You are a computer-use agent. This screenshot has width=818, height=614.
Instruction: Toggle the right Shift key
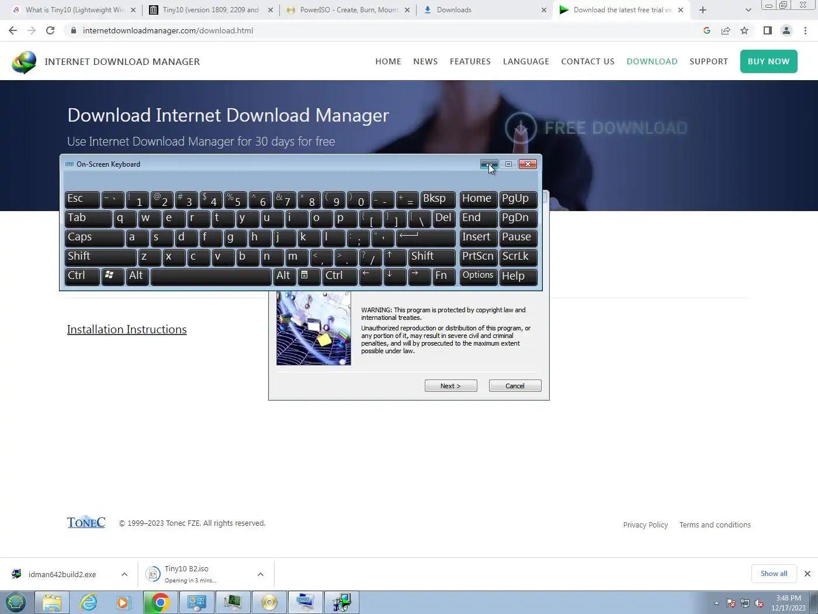click(432, 257)
